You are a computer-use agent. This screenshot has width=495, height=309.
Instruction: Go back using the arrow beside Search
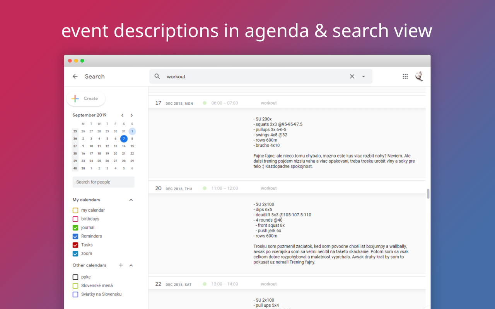click(75, 76)
